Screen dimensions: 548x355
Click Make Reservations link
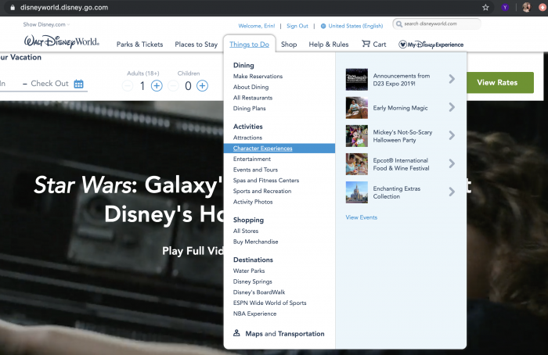pyautogui.click(x=258, y=77)
